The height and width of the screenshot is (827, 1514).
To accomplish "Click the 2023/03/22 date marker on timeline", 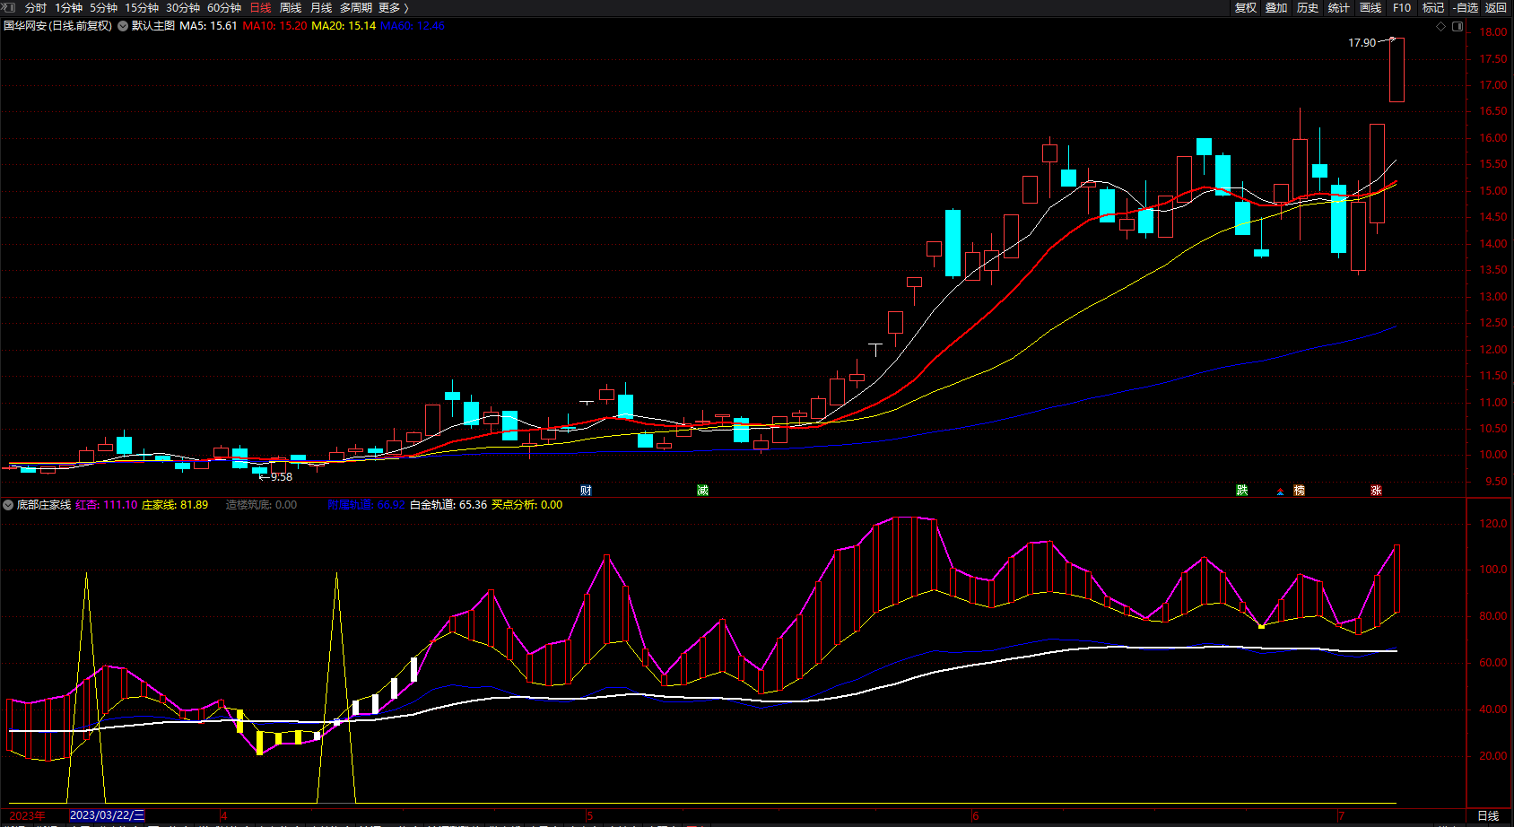I will tap(107, 815).
